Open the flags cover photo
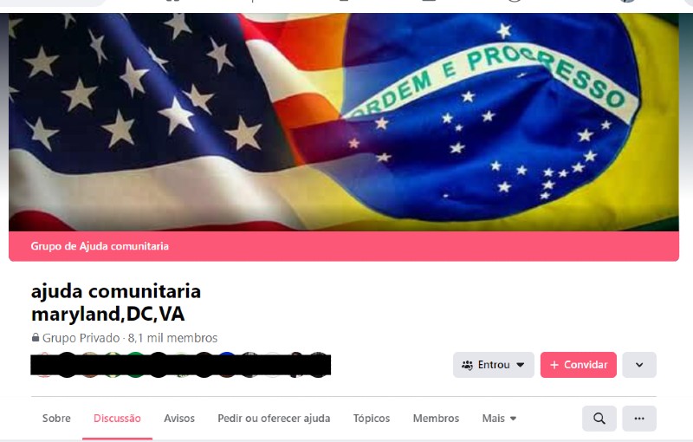This screenshot has width=693, height=442. [x=344, y=122]
